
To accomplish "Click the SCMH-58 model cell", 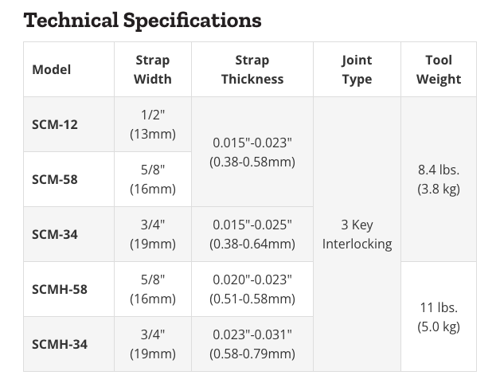I will tap(60, 289).
